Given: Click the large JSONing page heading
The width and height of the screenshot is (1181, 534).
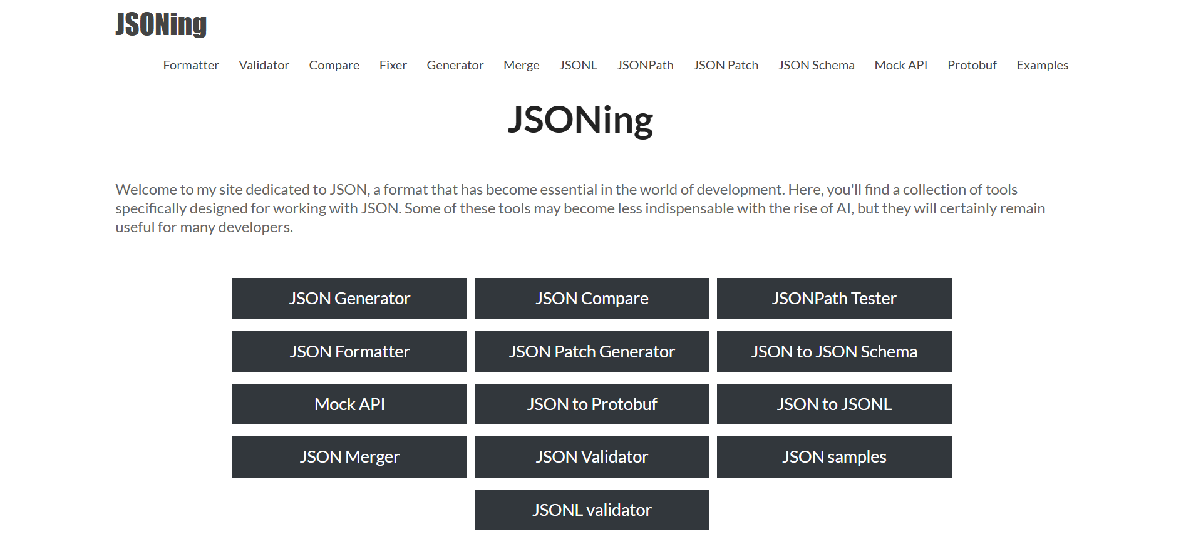Looking at the screenshot, I should (x=580, y=120).
